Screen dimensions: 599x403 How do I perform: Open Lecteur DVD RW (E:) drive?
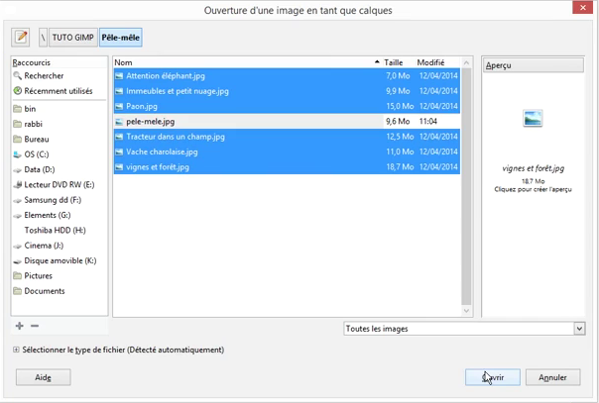pyautogui.click(x=59, y=185)
